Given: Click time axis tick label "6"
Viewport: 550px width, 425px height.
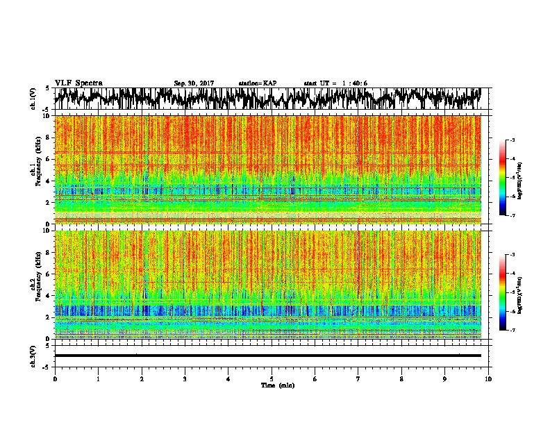Looking at the screenshot, I should (315, 379).
